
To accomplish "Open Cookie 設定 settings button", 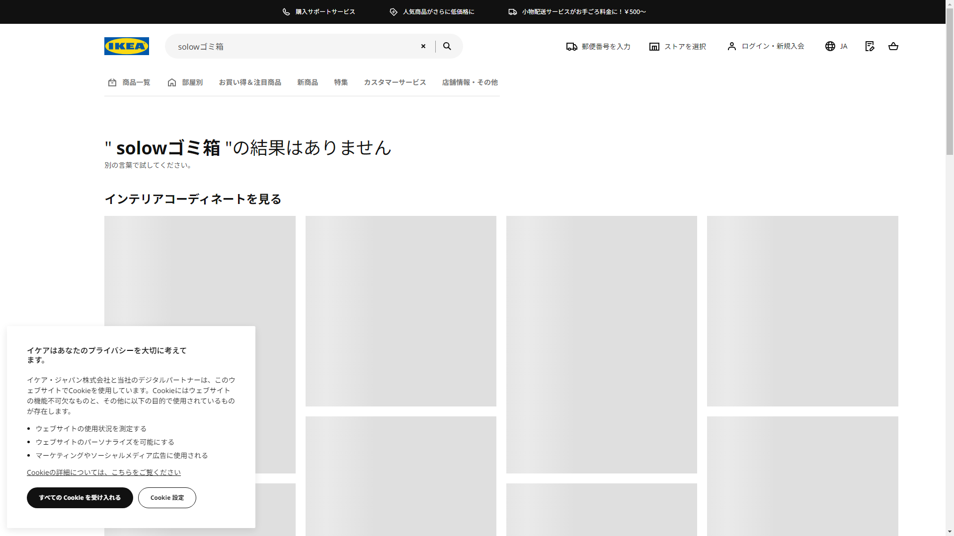I will pos(167,498).
